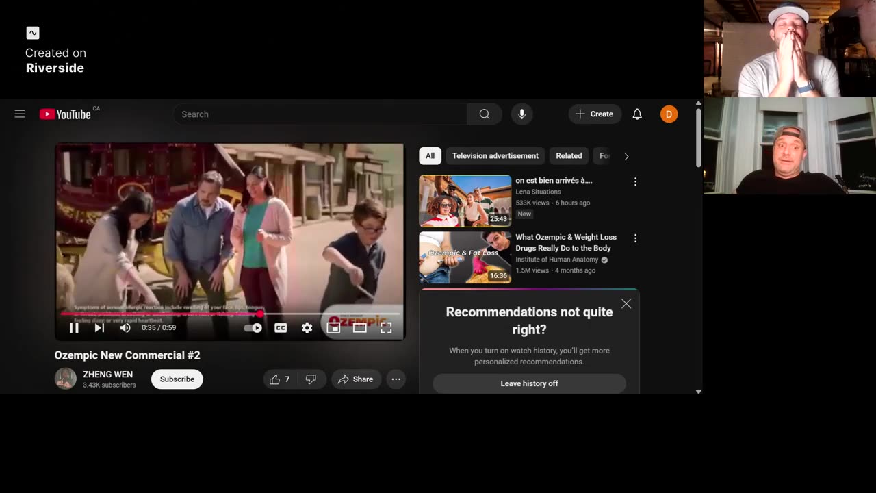Mute the video volume speaker

(x=125, y=328)
